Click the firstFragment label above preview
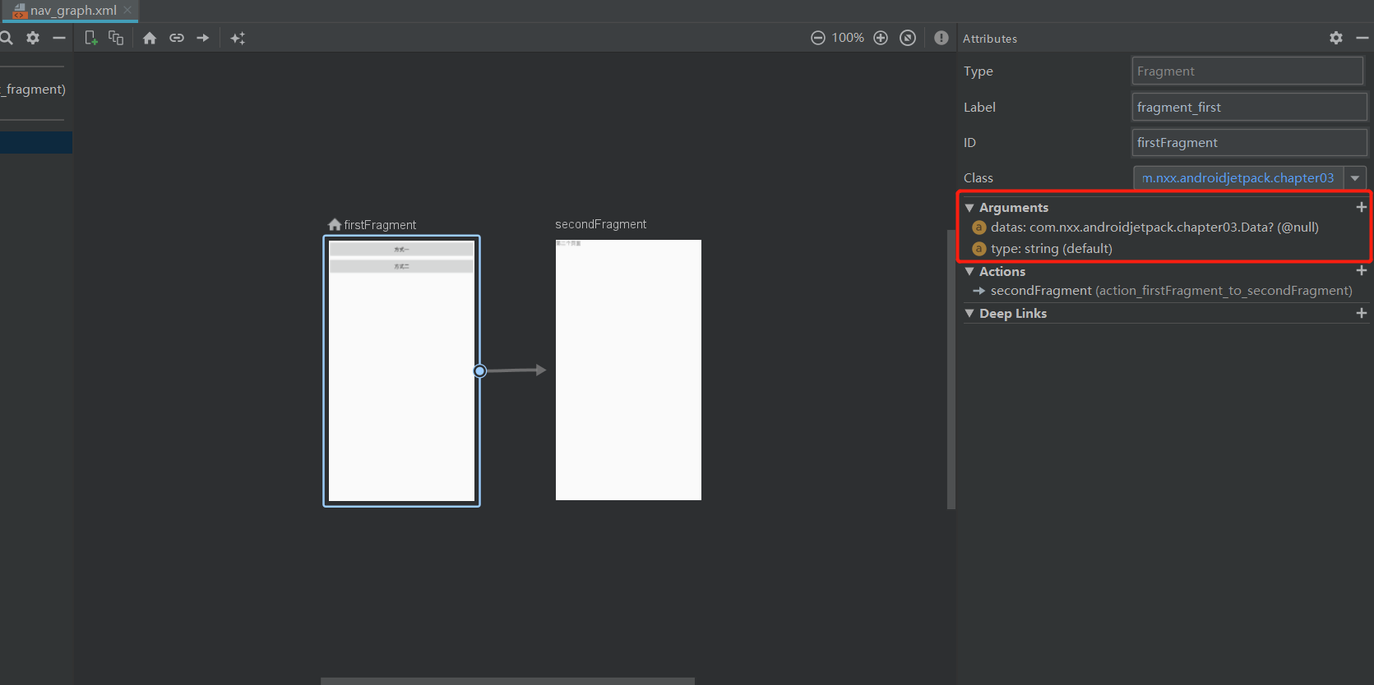The height and width of the screenshot is (685, 1374). click(x=380, y=224)
